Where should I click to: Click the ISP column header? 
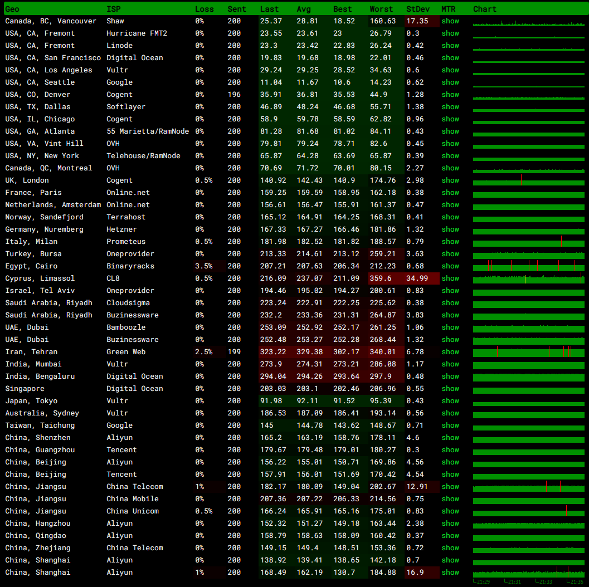pyautogui.click(x=114, y=9)
